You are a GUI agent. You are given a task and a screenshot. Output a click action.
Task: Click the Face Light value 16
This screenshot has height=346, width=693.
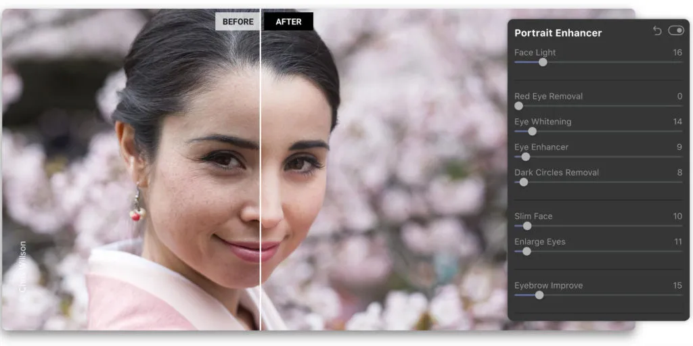click(677, 53)
